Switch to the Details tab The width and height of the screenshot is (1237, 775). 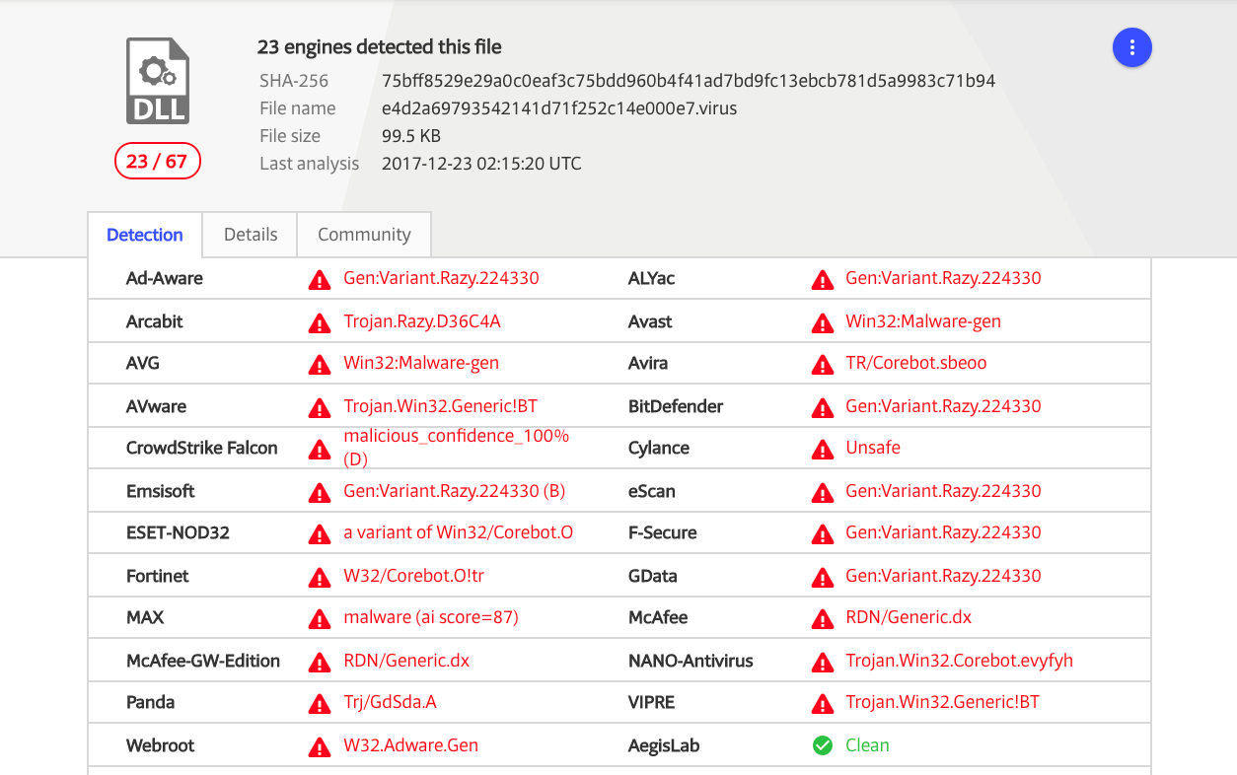(250, 235)
